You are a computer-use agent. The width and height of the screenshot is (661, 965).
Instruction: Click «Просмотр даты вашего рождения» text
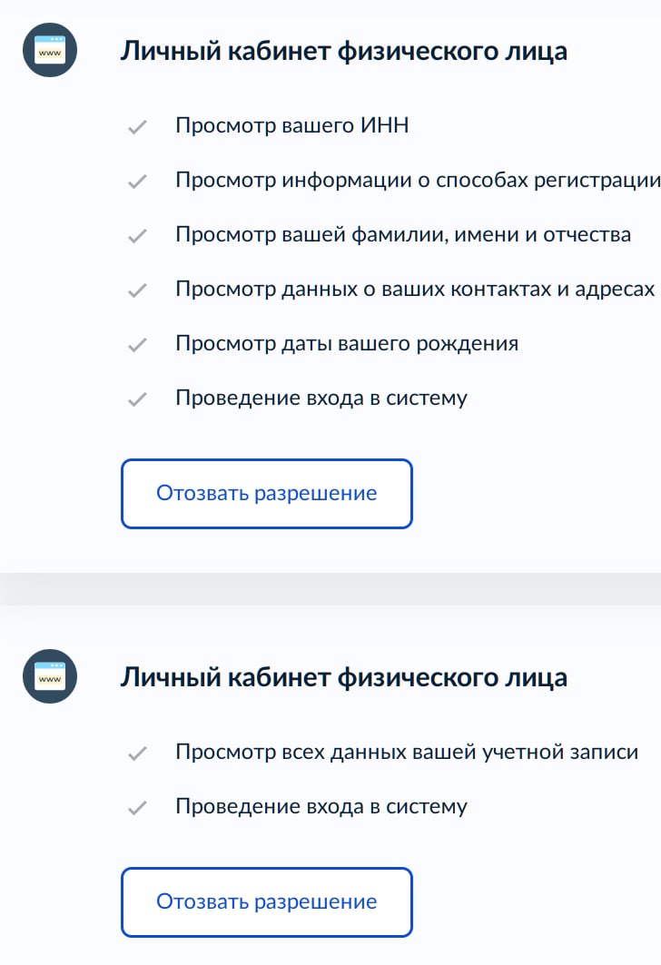tap(347, 343)
